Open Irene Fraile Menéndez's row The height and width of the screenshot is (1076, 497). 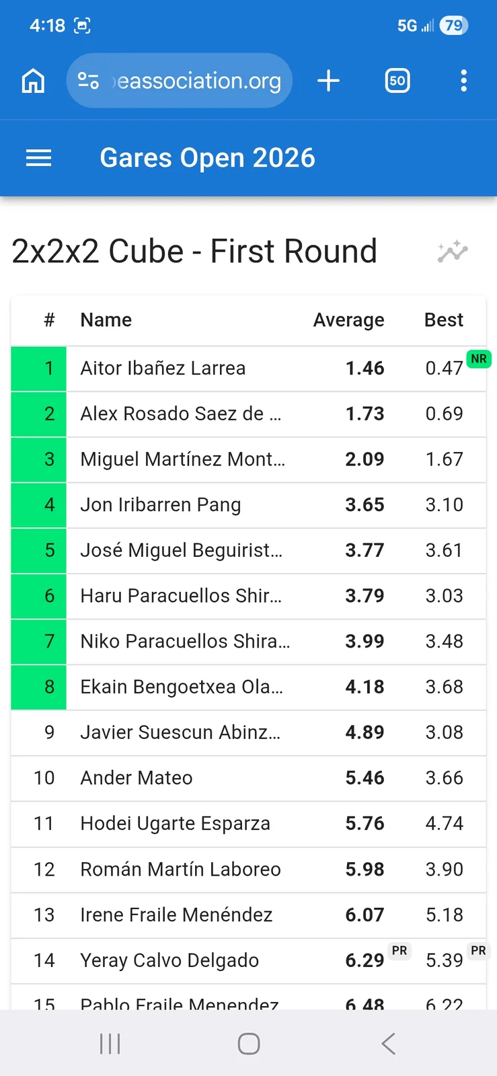[248, 915]
